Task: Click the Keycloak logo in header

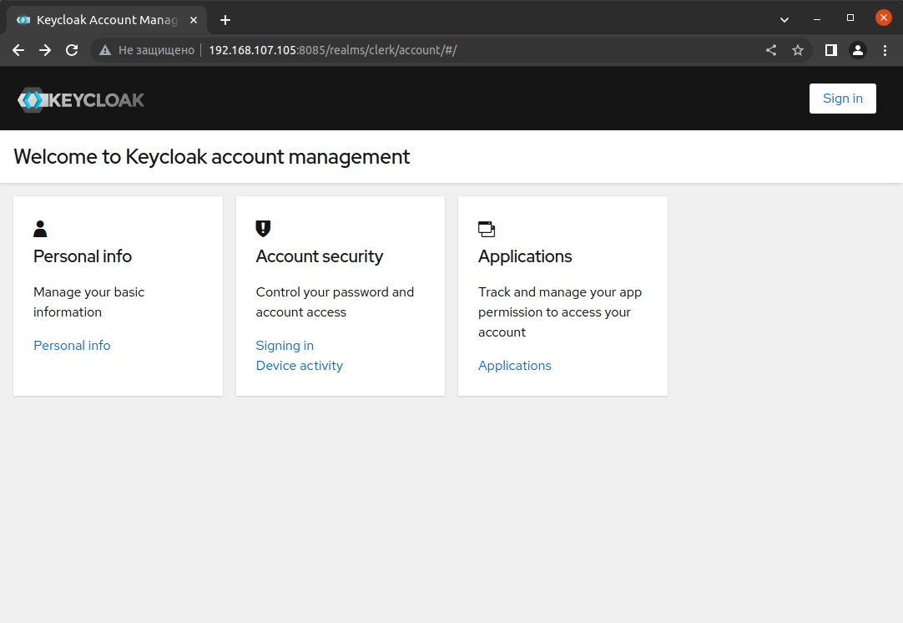Action: [81, 99]
